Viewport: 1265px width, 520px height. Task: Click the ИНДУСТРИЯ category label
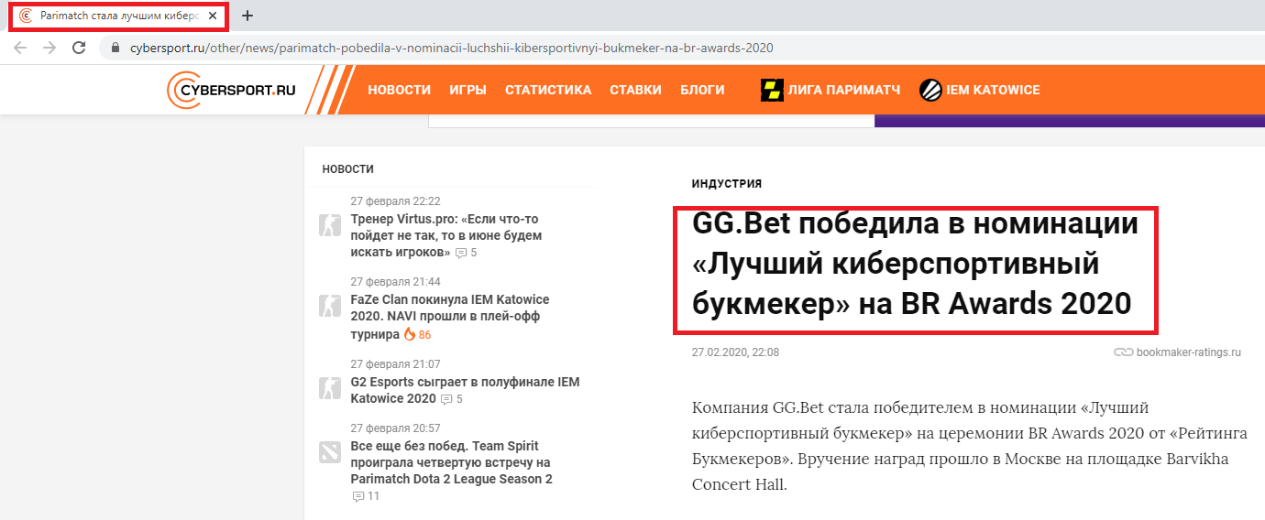click(x=727, y=184)
